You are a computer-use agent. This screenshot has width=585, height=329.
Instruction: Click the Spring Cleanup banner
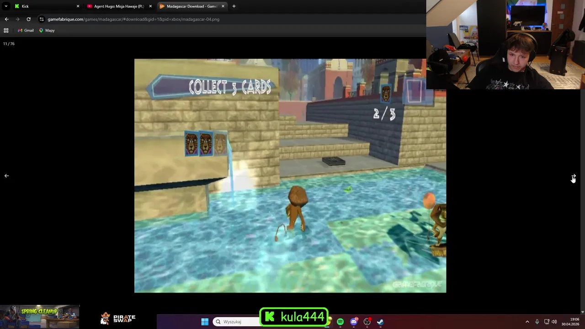pos(40,317)
